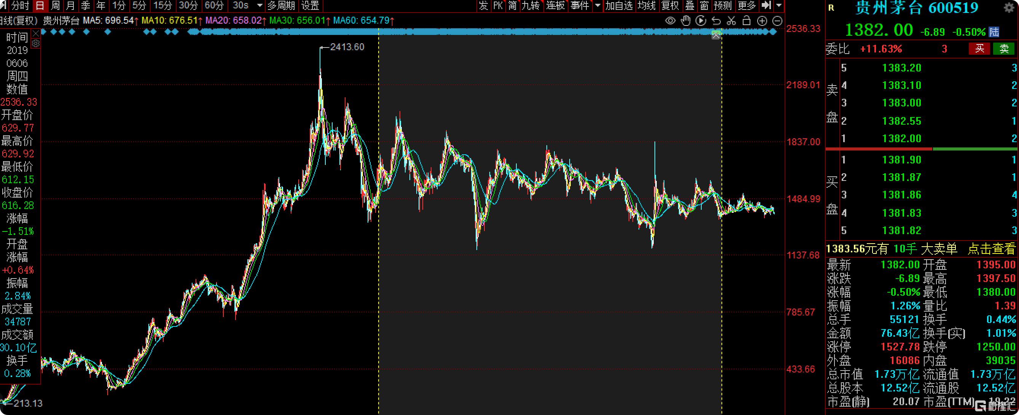Expand the rightmost toolbar dropdown arrow
This screenshot has width=1019, height=415.
tap(779, 6)
